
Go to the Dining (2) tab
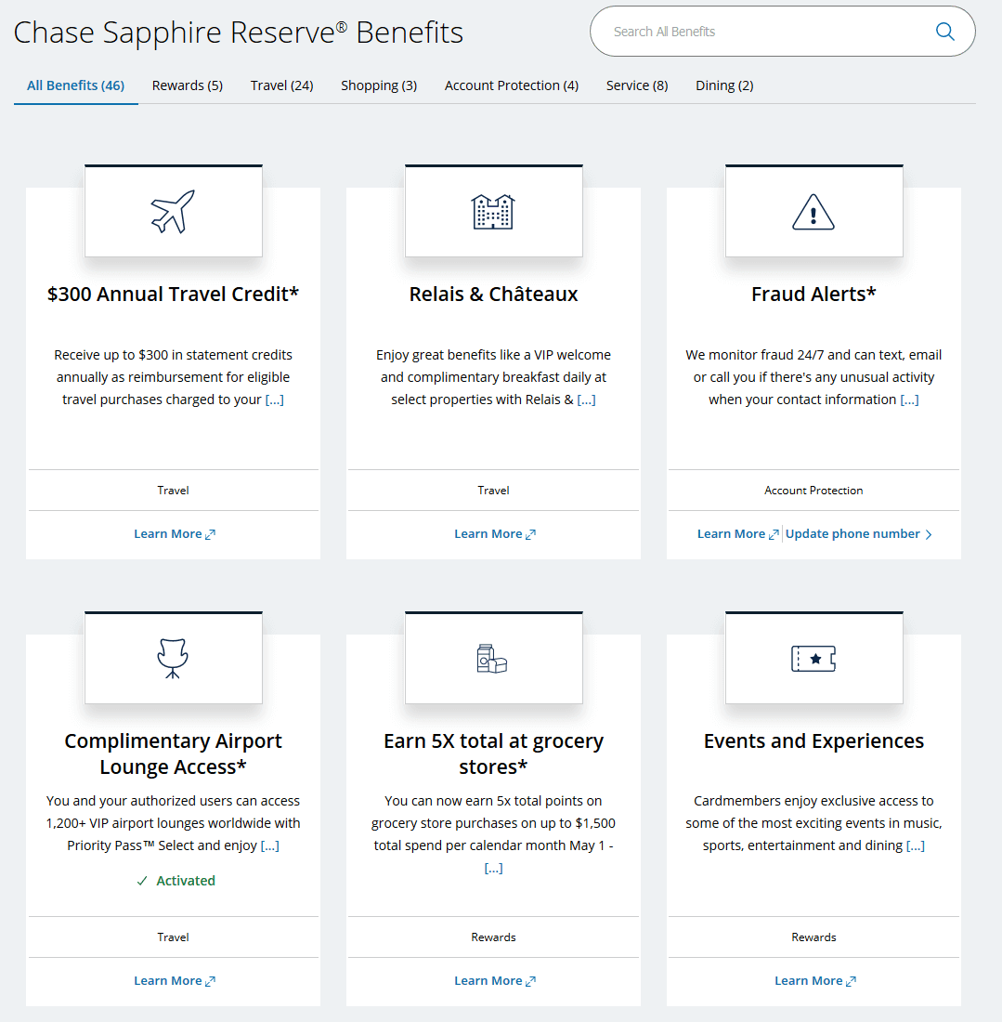[x=724, y=85]
